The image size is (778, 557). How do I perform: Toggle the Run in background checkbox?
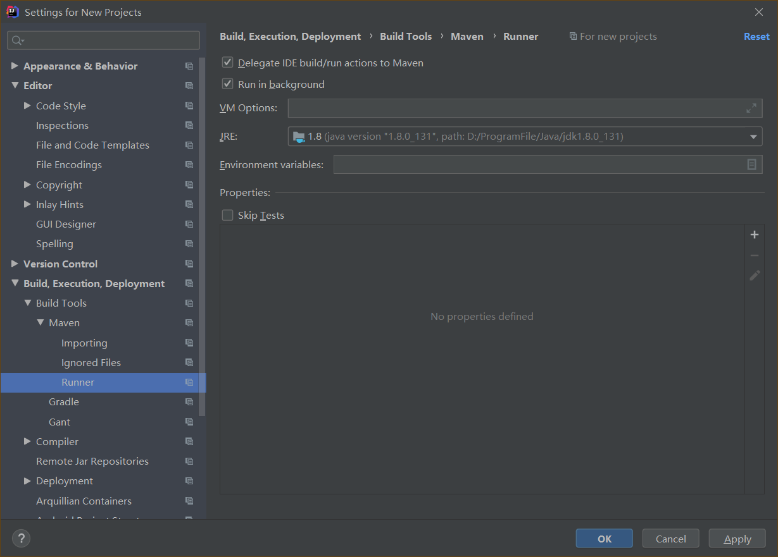tap(227, 84)
